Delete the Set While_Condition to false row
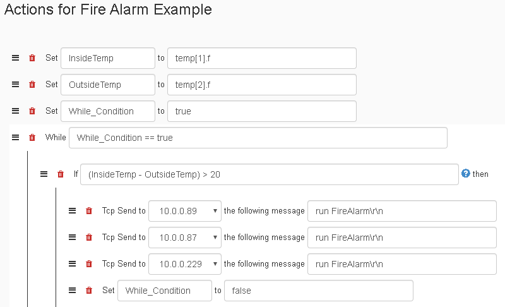This screenshot has height=307, width=505. (x=89, y=291)
